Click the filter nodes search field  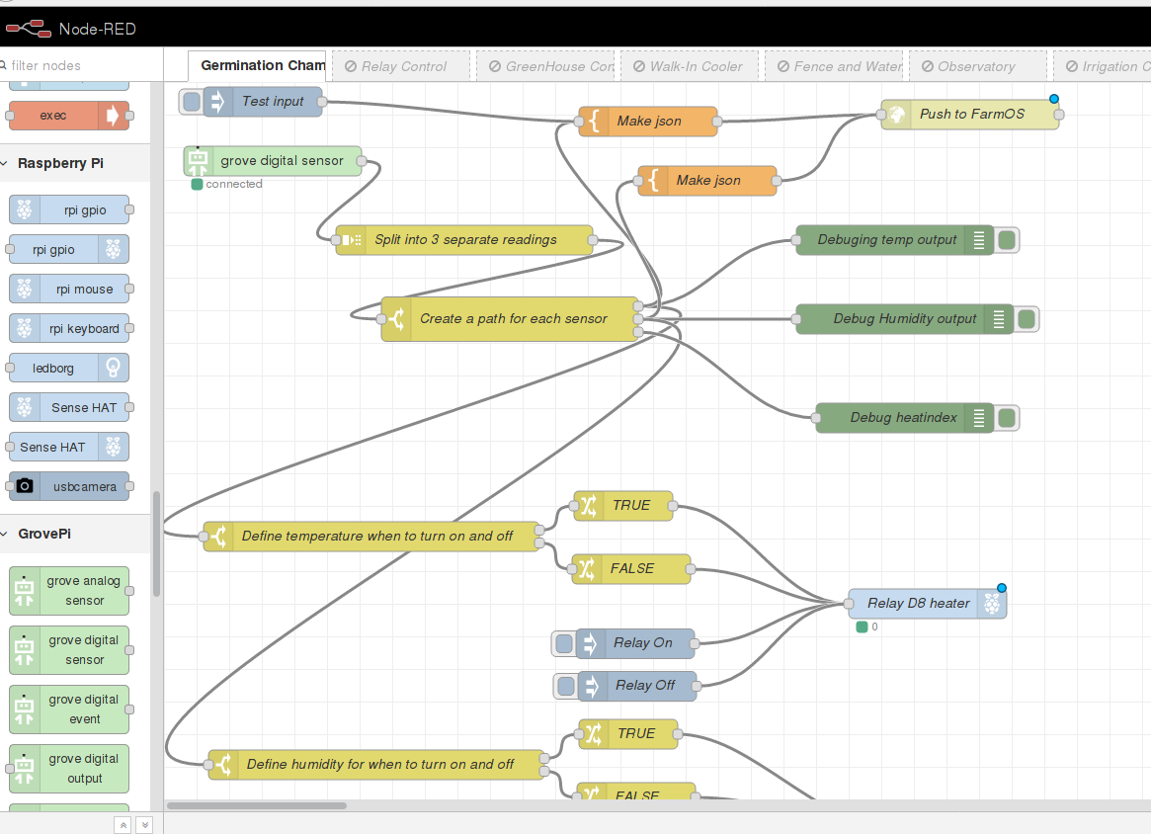(x=84, y=66)
